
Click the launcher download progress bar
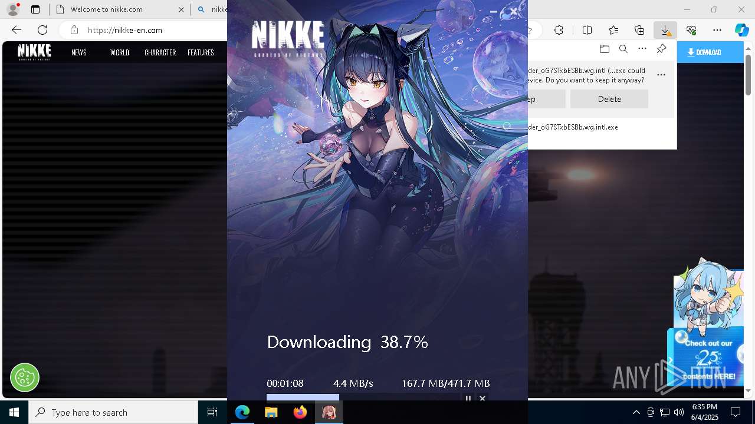click(x=362, y=397)
